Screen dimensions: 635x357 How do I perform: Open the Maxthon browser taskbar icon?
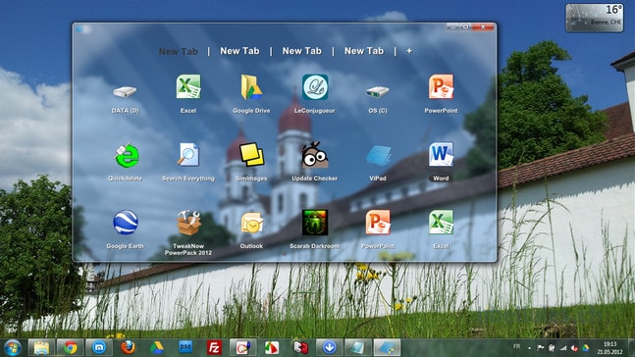pyautogui.click(x=99, y=348)
